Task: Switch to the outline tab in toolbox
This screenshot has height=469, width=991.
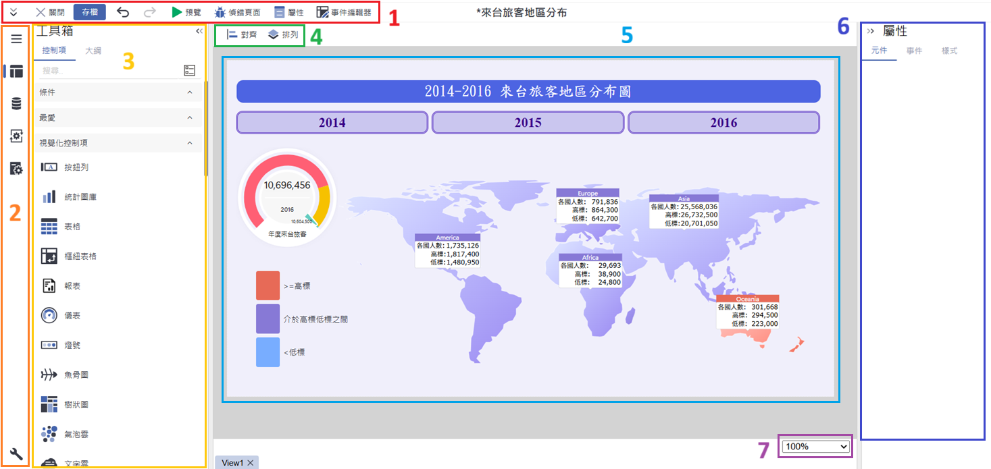Action: point(93,51)
